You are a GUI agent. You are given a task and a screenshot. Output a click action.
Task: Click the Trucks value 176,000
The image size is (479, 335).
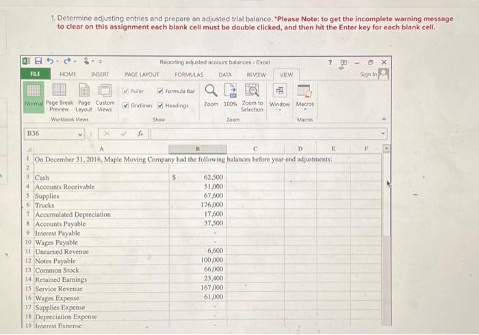tap(211, 204)
